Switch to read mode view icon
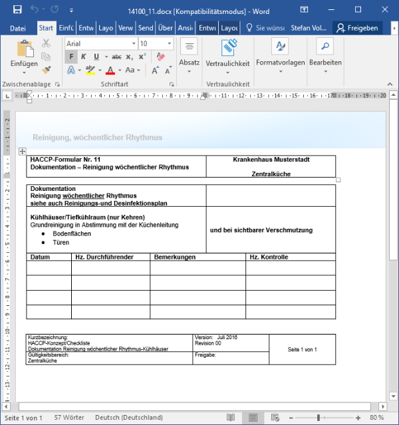The width and height of the screenshot is (399, 425). pyautogui.click(x=230, y=418)
